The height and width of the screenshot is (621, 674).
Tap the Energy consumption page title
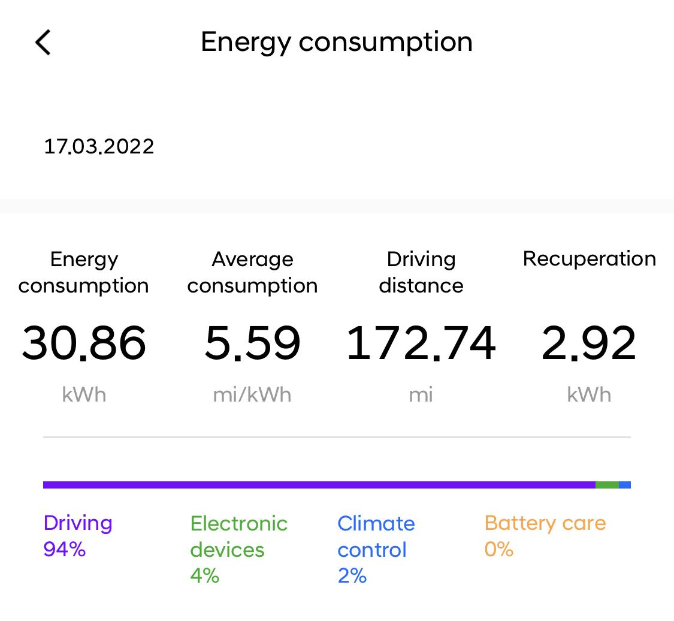336,42
